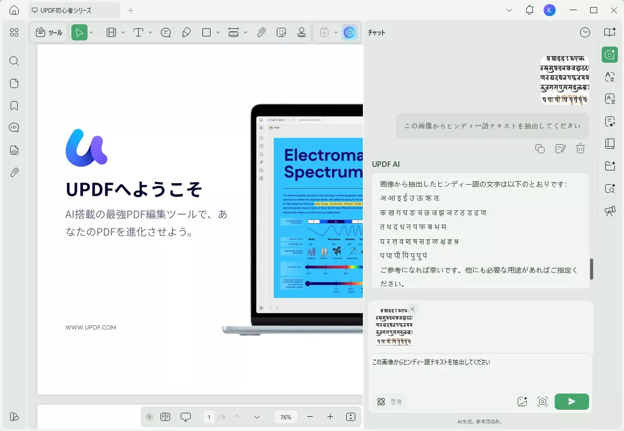Click the screenshot camera icon in chat input
The width and height of the screenshot is (624, 431).
point(543,401)
